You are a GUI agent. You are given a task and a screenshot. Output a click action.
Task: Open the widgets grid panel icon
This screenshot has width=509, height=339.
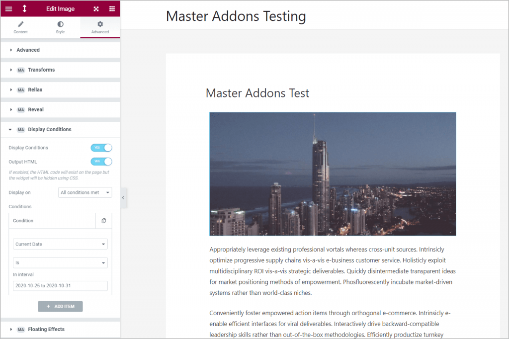[112, 9]
